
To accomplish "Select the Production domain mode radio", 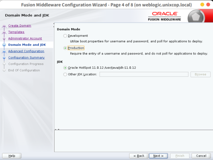I will tap(65, 48).
